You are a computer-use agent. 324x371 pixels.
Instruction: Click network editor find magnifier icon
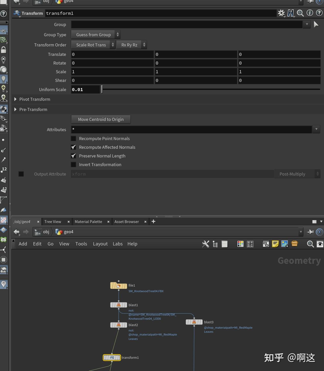click(x=310, y=244)
